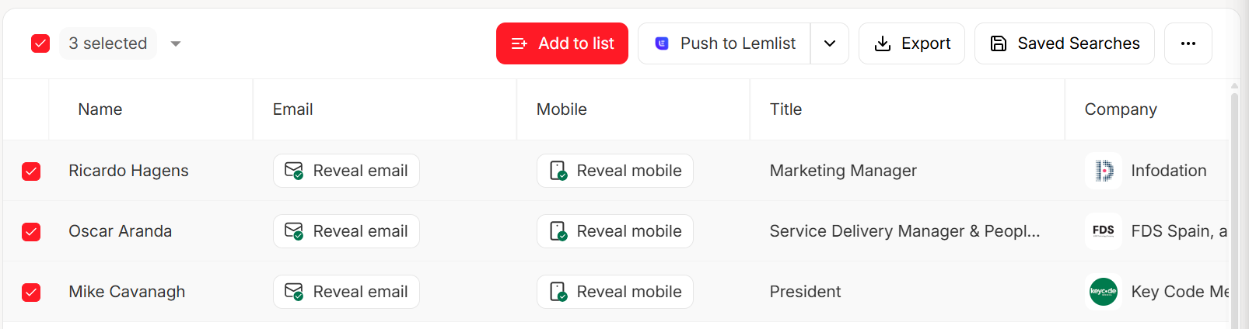This screenshot has height=329, width=1249.
Task: Untick Mike Cavanagh row checkbox
Action: [x=31, y=292]
